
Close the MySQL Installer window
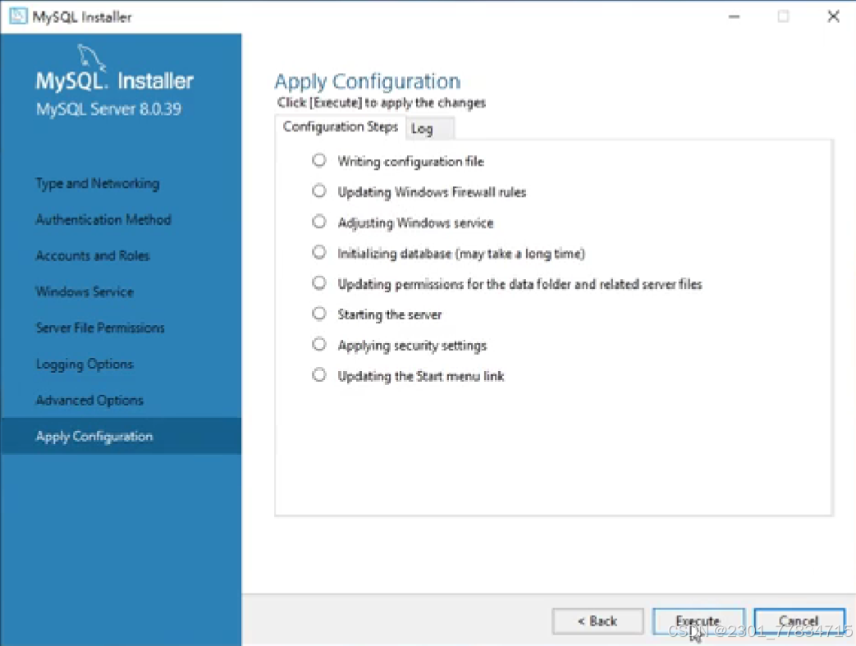(x=833, y=16)
